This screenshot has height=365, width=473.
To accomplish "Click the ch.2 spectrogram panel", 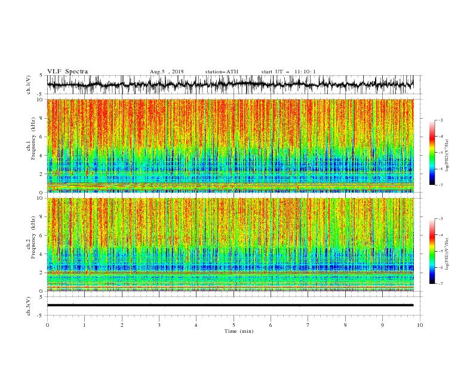I will tap(230, 245).
